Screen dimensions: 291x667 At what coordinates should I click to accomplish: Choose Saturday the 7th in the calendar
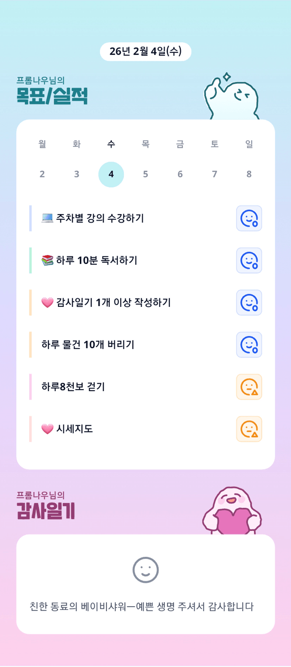[214, 174]
